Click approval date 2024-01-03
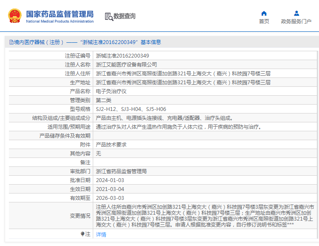319x246 pixels. (x=110, y=180)
